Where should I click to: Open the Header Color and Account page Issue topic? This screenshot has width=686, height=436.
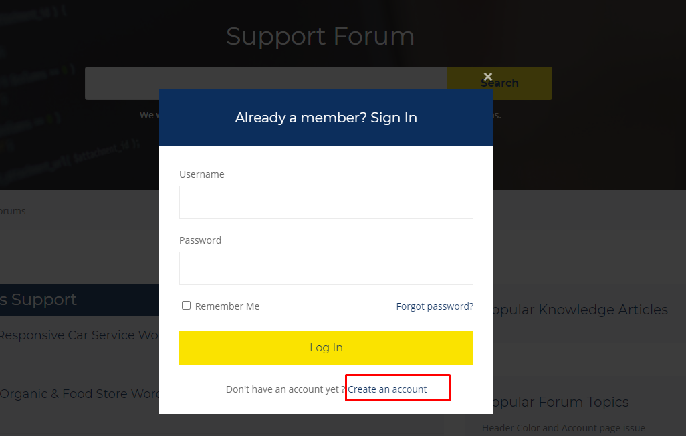563,428
